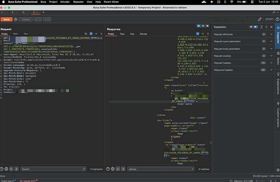Toggle the Request pretty-print highlighted icon
This screenshot has height=182, width=280.
91,34
